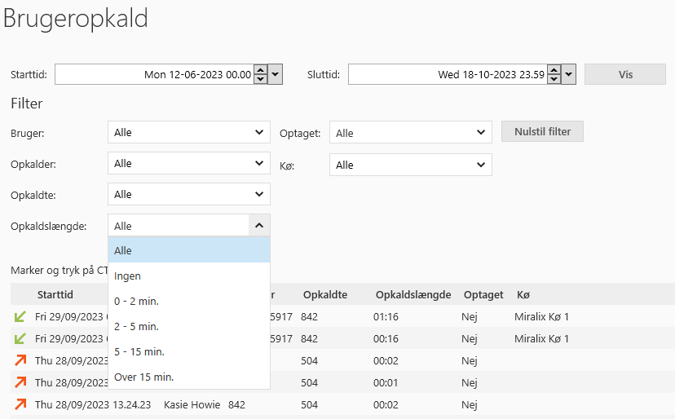This screenshot has height=419, width=675.
Task: Increase Starttid with the up spinner
Action: [260, 70]
